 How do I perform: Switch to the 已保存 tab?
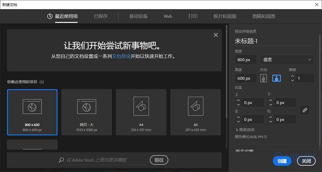click(101, 16)
